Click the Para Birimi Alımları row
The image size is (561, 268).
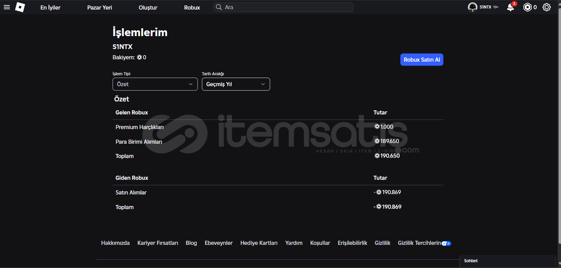[x=278, y=141]
